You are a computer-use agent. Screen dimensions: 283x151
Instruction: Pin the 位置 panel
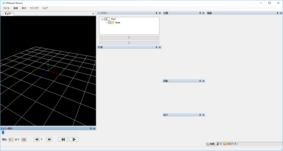coord(200,13)
